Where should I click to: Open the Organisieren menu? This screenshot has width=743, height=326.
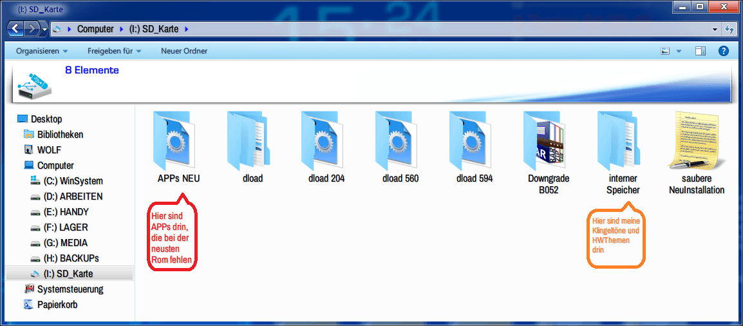click(42, 51)
